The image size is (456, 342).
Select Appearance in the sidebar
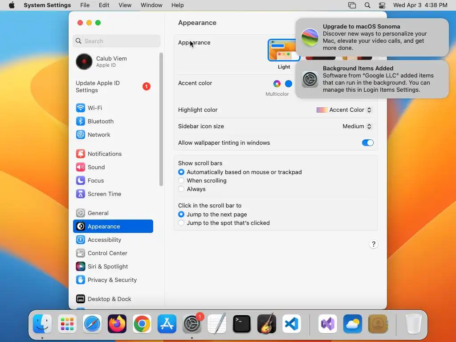113,227
